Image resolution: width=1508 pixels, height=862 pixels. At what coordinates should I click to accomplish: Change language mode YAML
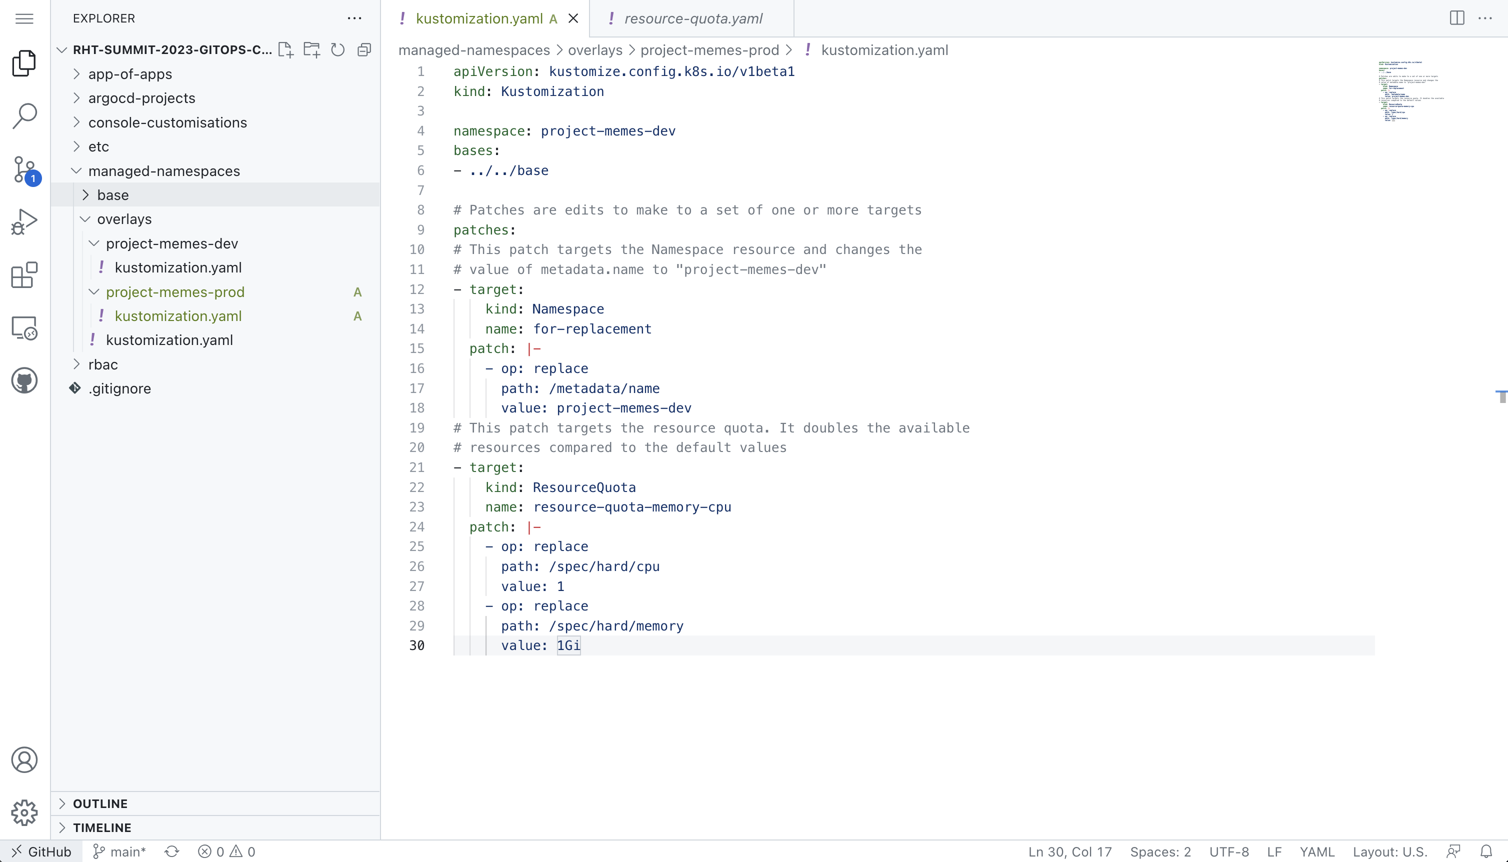[x=1317, y=851]
